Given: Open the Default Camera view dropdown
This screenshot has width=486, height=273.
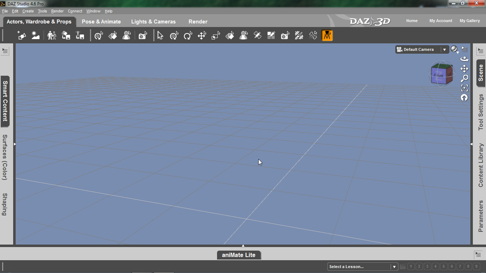Looking at the screenshot, I should click(x=422, y=49).
